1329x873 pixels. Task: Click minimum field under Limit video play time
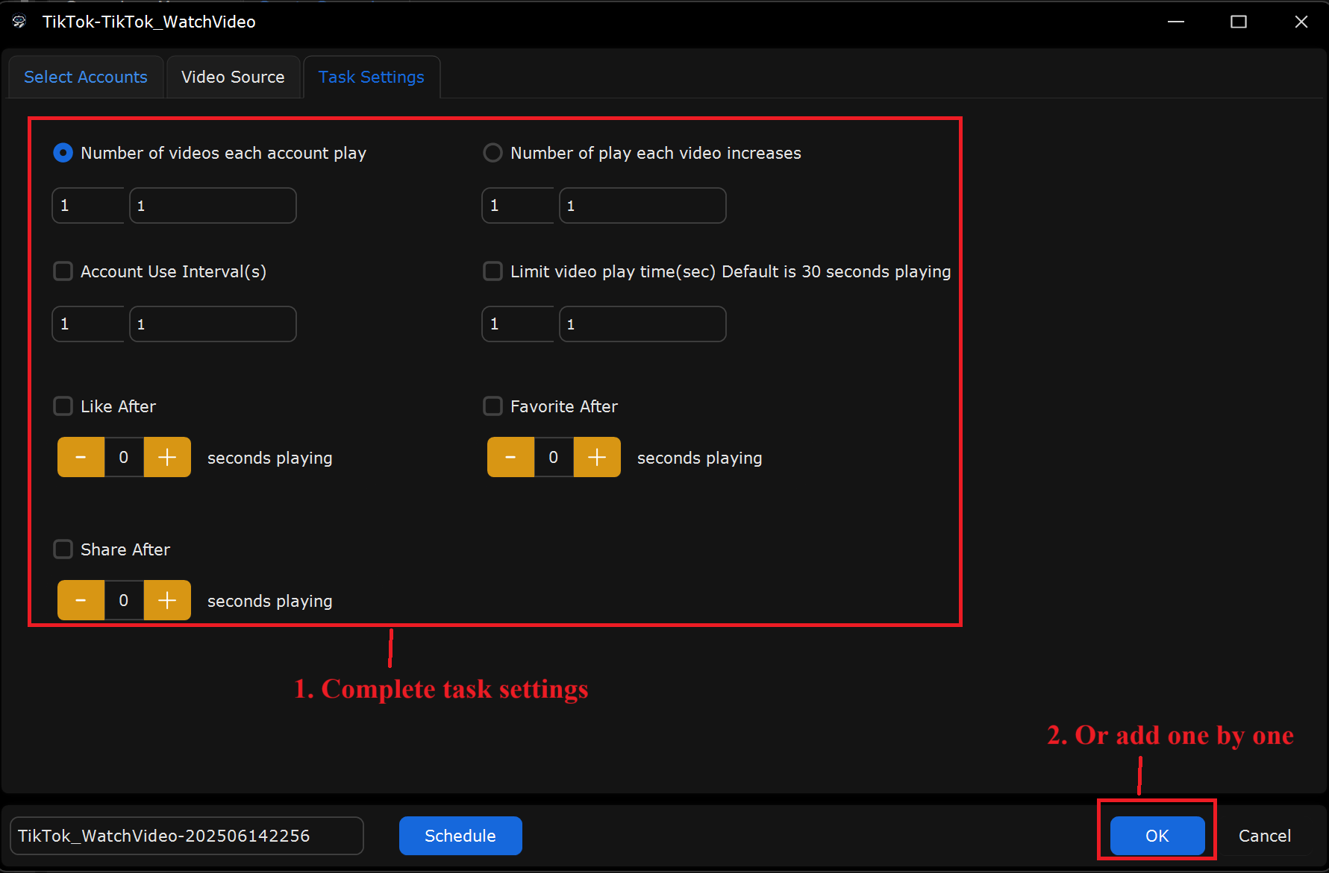point(518,324)
